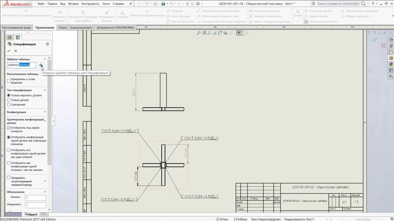Open the Options gear icon
The image size is (394, 221).
click(198, 4)
